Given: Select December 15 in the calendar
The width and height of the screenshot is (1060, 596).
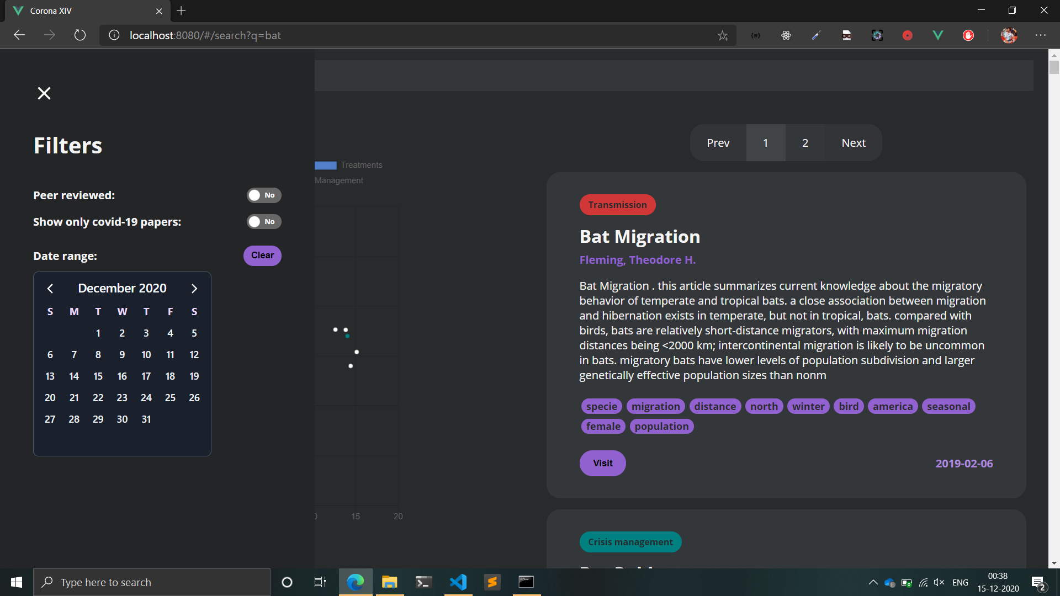Looking at the screenshot, I should (x=98, y=376).
